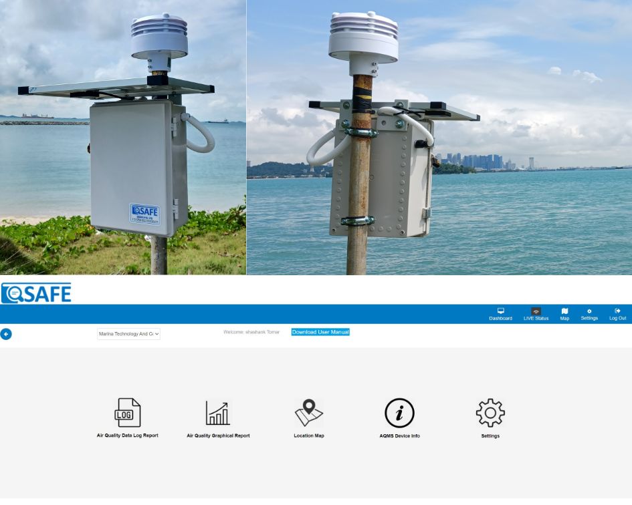Viewport: 632px width, 505px height.
Task: Click the LIVE Status wifi icon
Action: 536,311
